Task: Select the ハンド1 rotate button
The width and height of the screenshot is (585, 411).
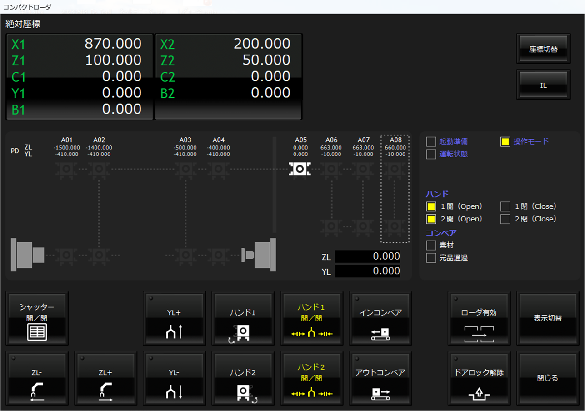Action: coord(243,318)
